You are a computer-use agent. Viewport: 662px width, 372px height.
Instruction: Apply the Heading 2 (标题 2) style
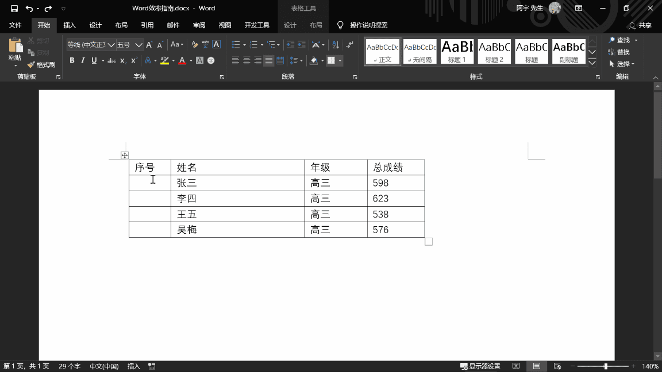pos(494,52)
